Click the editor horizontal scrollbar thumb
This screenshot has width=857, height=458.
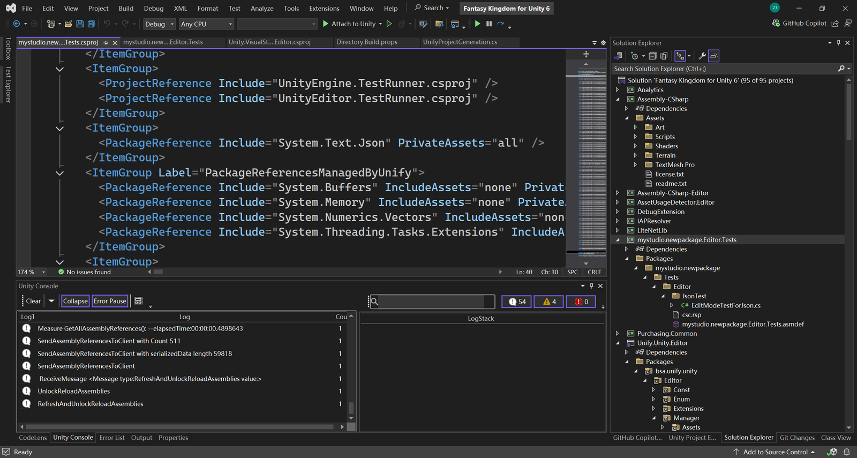pos(158,272)
